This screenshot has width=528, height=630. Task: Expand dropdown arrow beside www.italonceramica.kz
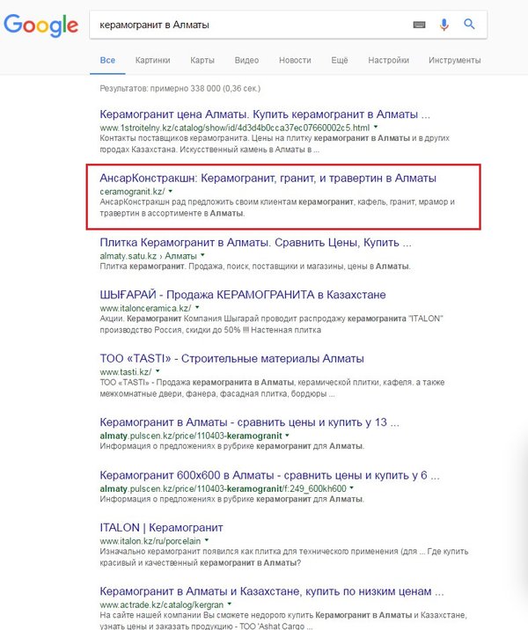pos(197,309)
